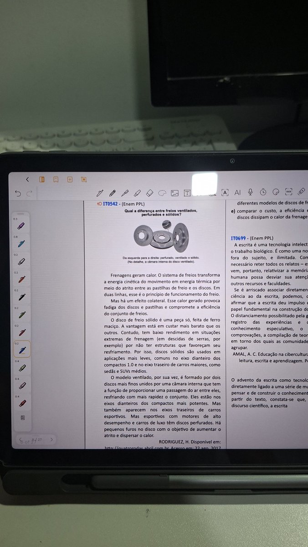Select the dark pencil tool in toolbar
The height and width of the screenshot is (547, 308).
(x=112, y=193)
